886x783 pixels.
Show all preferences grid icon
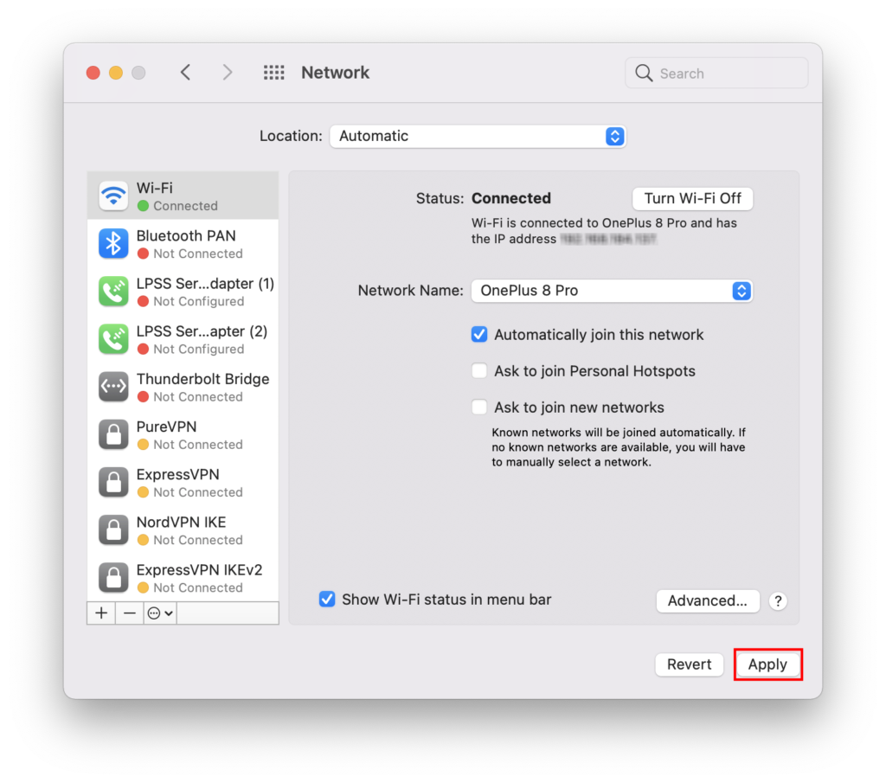[x=274, y=73]
